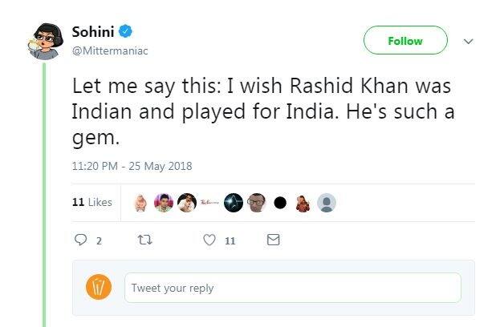
Task: Expand the tweet options chevron menu
Action: [x=469, y=41]
